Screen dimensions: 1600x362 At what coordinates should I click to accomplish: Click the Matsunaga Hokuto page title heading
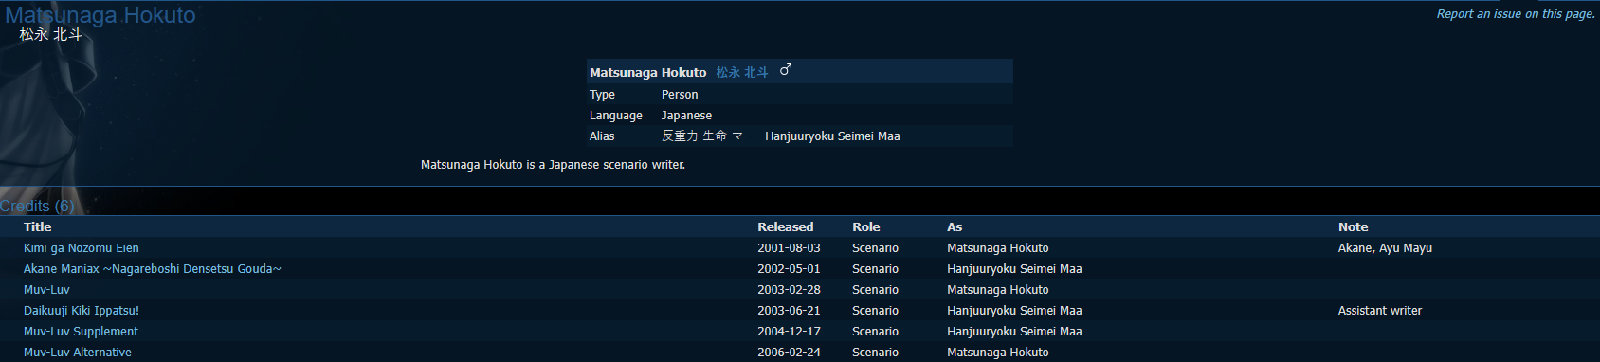click(100, 15)
